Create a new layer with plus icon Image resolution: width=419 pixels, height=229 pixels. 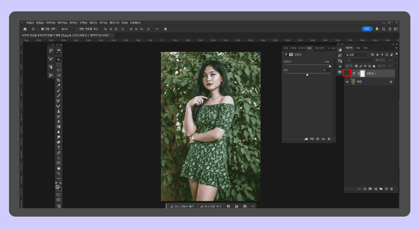point(386,189)
